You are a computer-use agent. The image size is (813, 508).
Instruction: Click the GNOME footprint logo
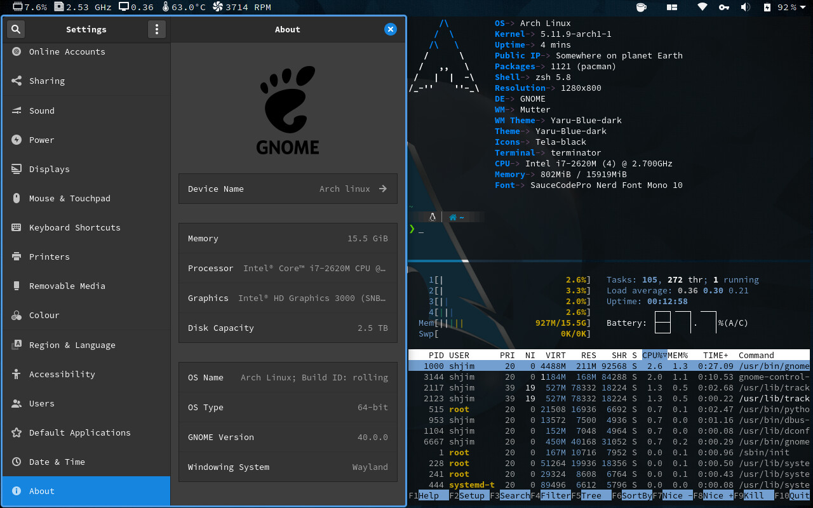point(288,110)
